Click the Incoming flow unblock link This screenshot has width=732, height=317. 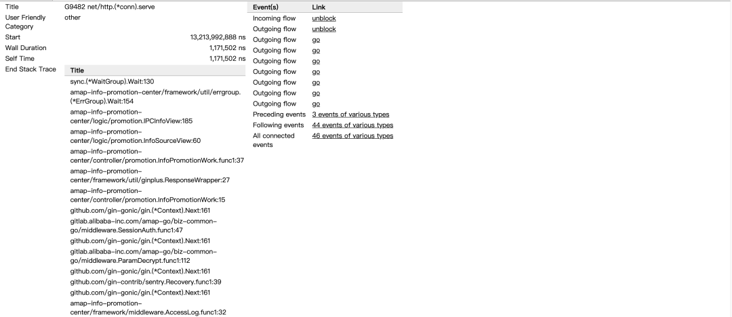(324, 18)
